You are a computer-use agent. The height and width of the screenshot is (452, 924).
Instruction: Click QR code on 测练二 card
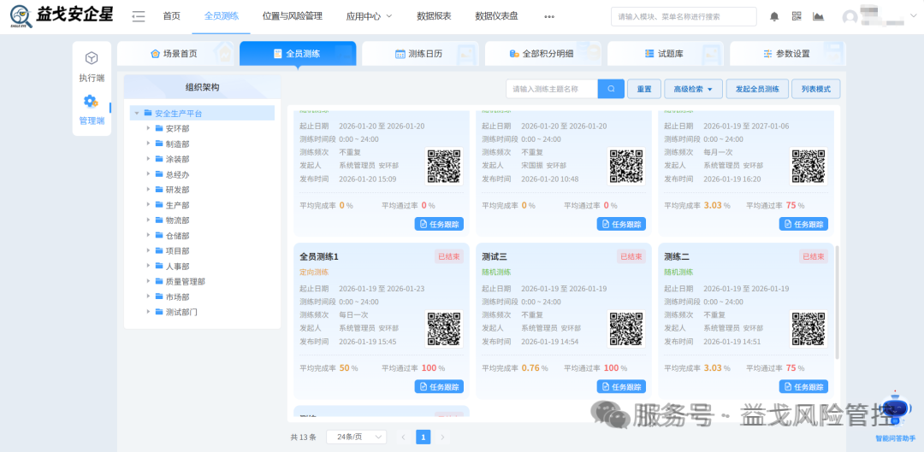[808, 328]
